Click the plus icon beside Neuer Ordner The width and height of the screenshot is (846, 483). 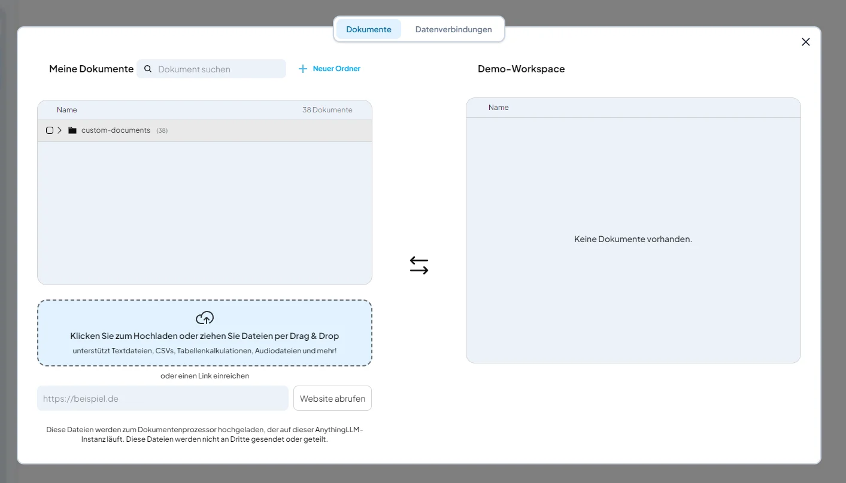pos(303,69)
